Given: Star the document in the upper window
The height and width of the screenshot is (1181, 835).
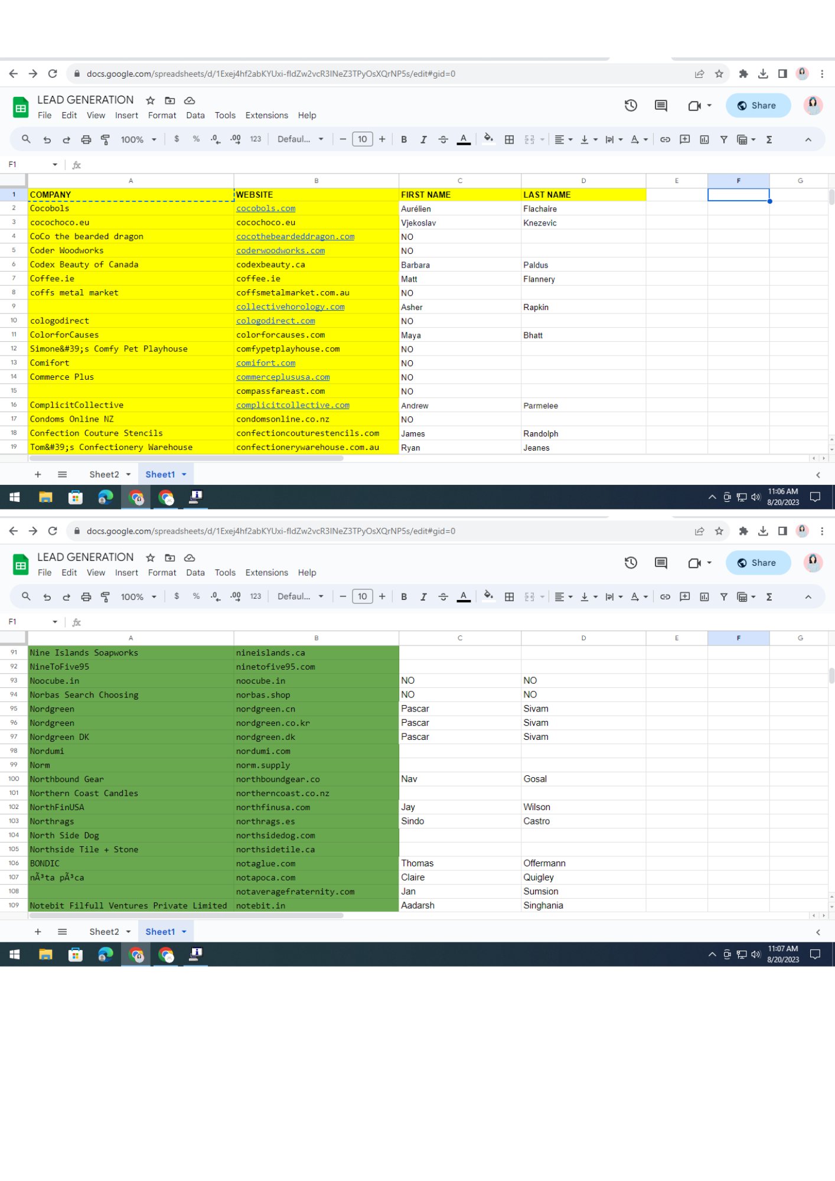Looking at the screenshot, I should (x=151, y=100).
